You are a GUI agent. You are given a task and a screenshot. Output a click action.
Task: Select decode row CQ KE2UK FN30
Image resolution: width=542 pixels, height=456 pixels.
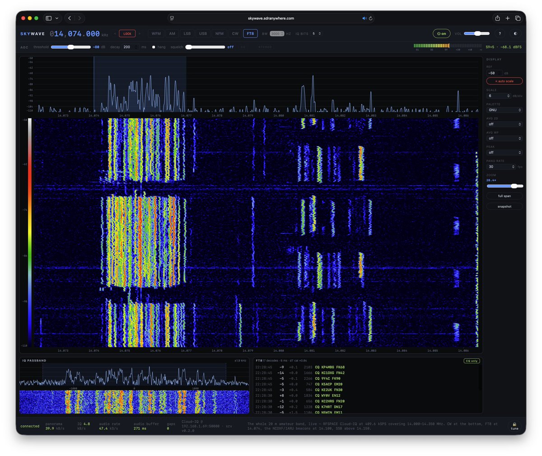point(367,390)
